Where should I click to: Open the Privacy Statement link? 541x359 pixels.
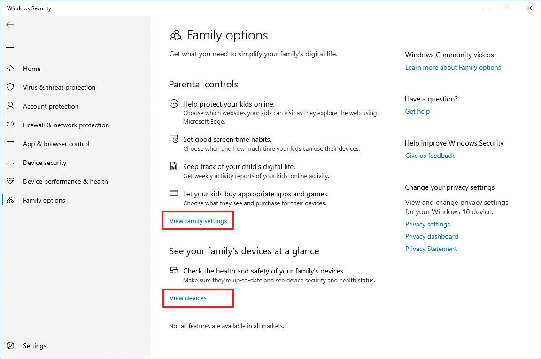431,249
